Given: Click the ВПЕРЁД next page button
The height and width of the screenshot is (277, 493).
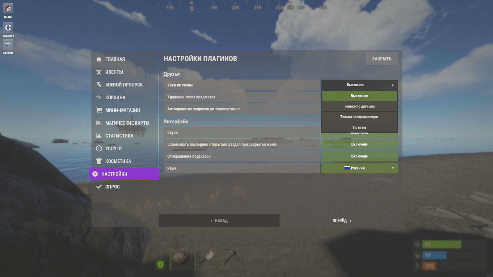Looking at the screenshot, I should point(342,221).
